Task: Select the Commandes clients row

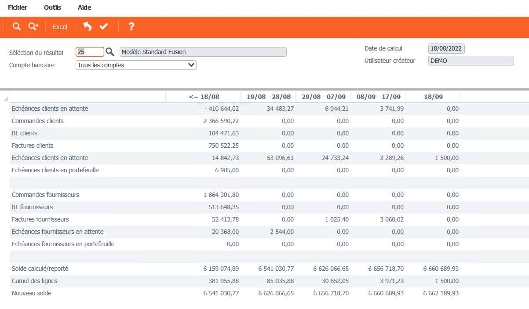Action: tap(38, 121)
